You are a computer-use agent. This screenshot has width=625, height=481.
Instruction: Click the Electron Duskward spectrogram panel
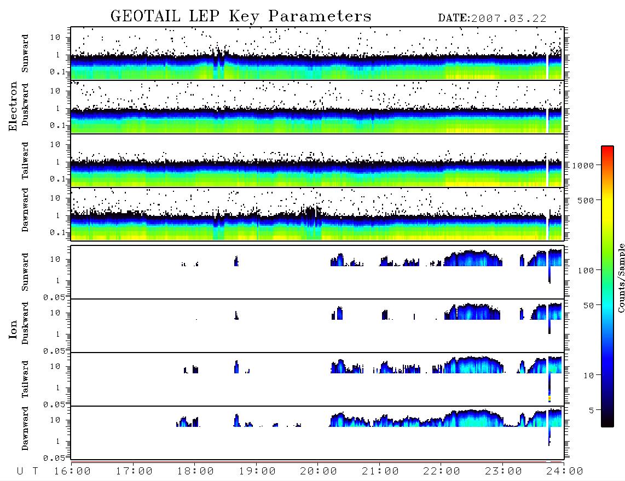(x=317, y=107)
